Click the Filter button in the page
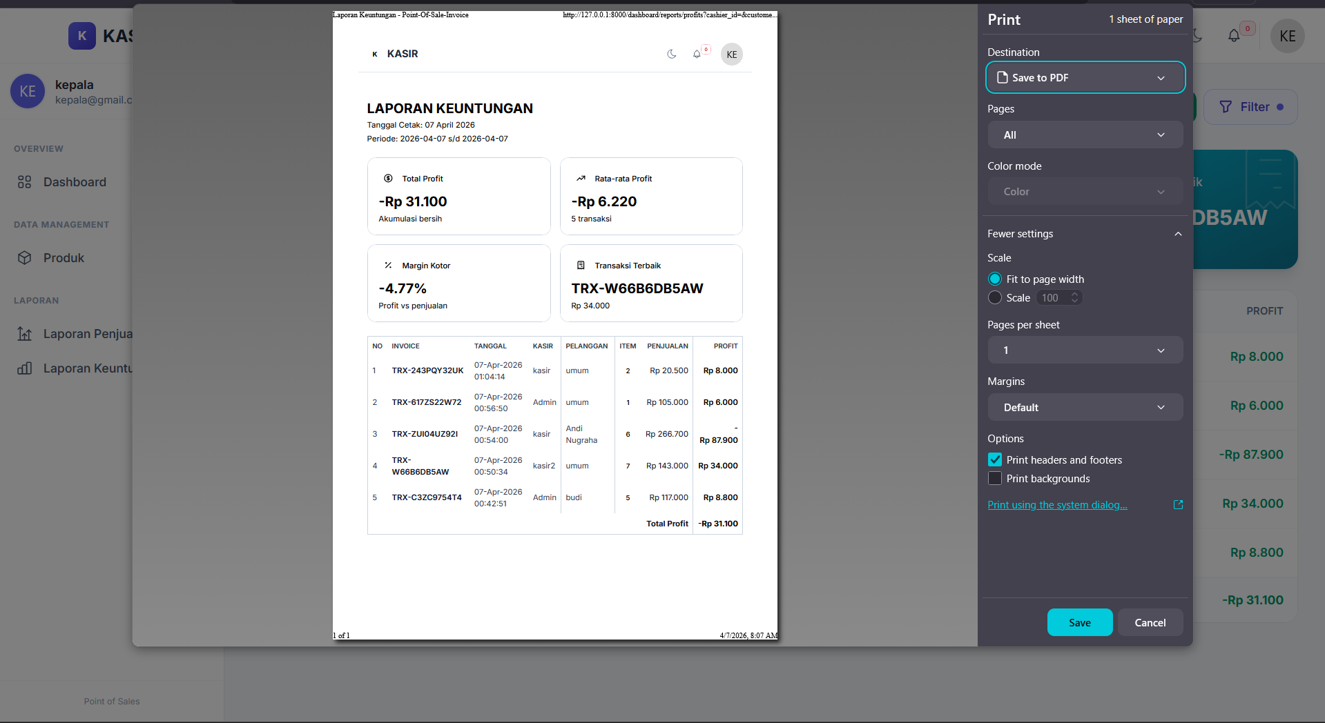The image size is (1325, 723). 1250,107
